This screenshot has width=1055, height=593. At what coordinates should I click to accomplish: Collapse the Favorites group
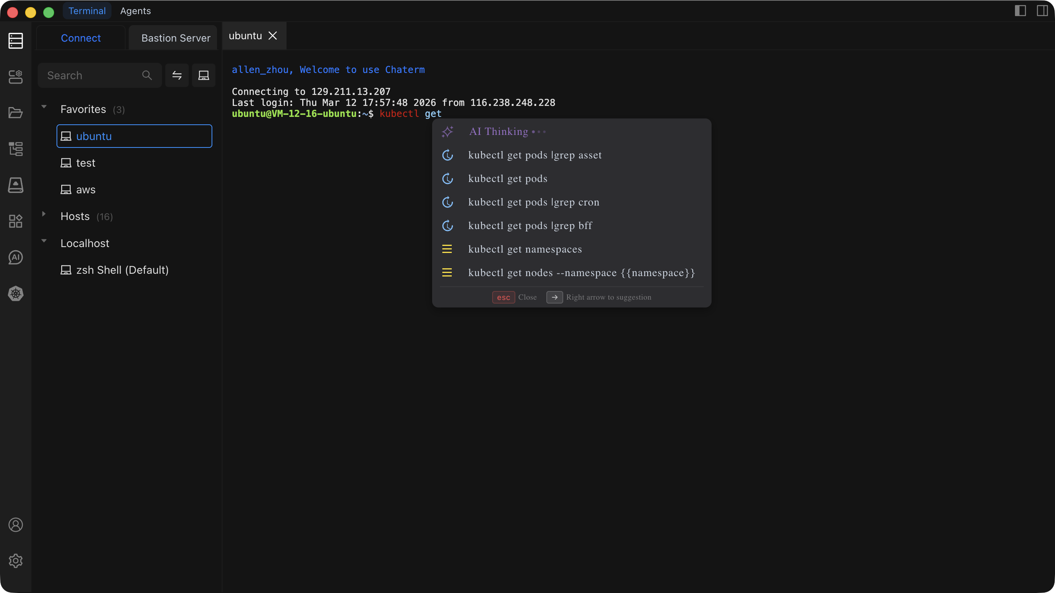44,107
